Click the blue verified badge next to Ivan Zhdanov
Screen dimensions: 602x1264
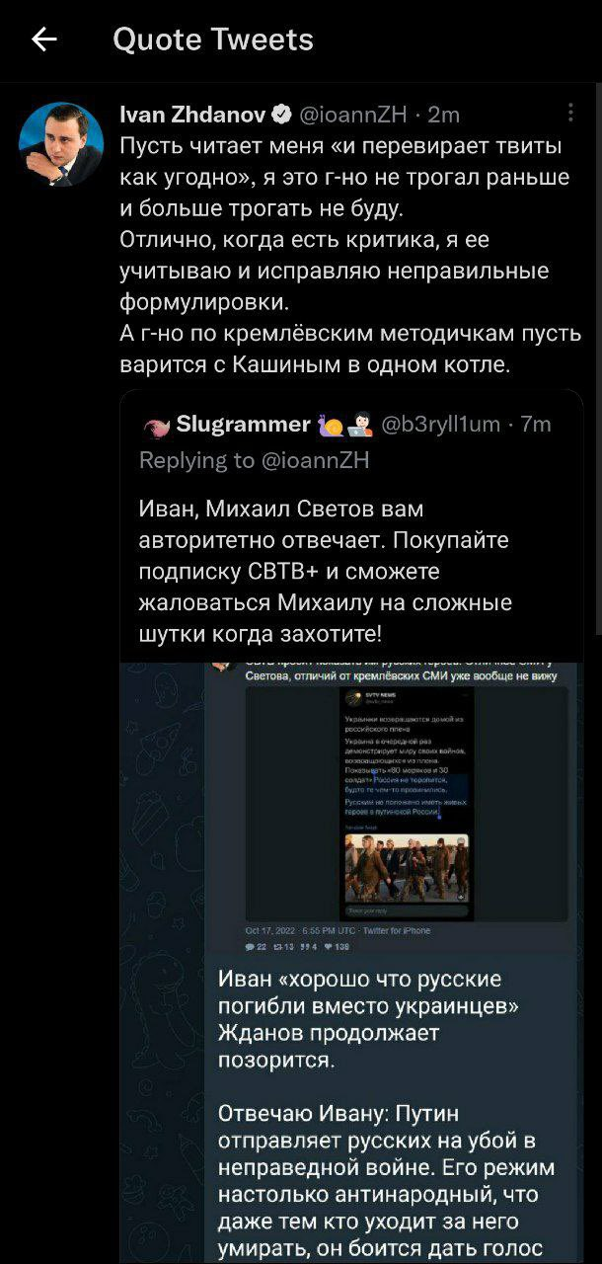tap(280, 115)
